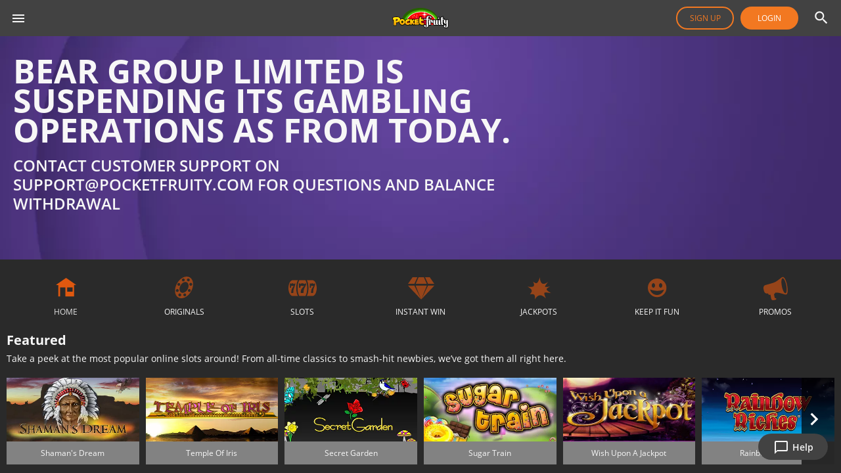Open Wish Upon A Jackpot game

point(629,421)
